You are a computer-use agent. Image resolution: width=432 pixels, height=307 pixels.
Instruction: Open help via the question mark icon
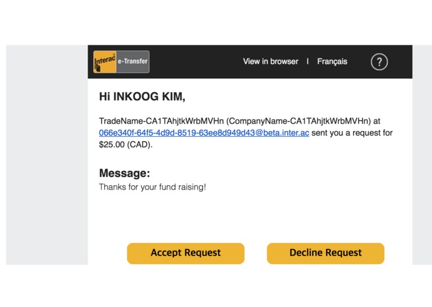pos(379,62)
